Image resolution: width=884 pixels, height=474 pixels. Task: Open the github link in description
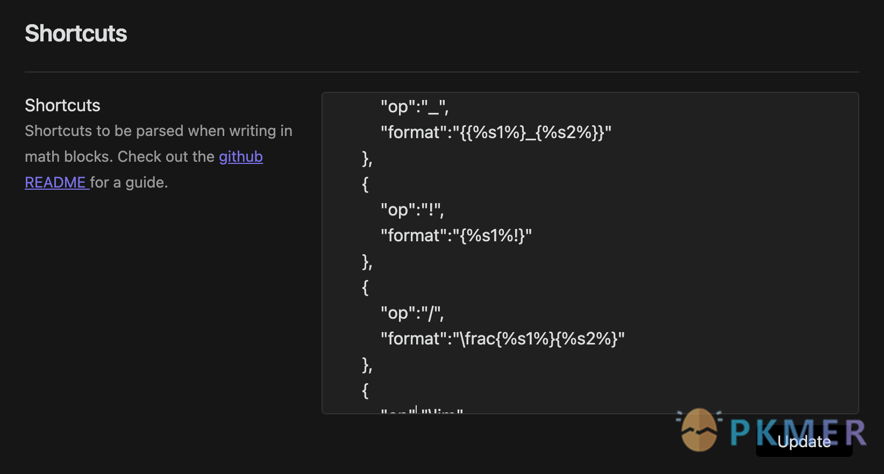(240, 157)
